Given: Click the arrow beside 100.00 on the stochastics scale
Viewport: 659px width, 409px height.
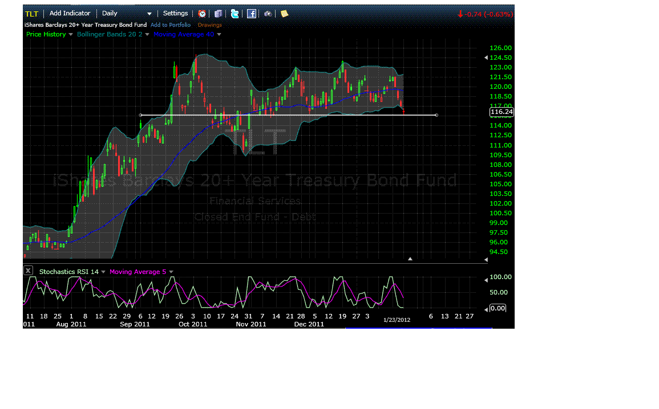Looking at the screenshot, I should (486, 280).
